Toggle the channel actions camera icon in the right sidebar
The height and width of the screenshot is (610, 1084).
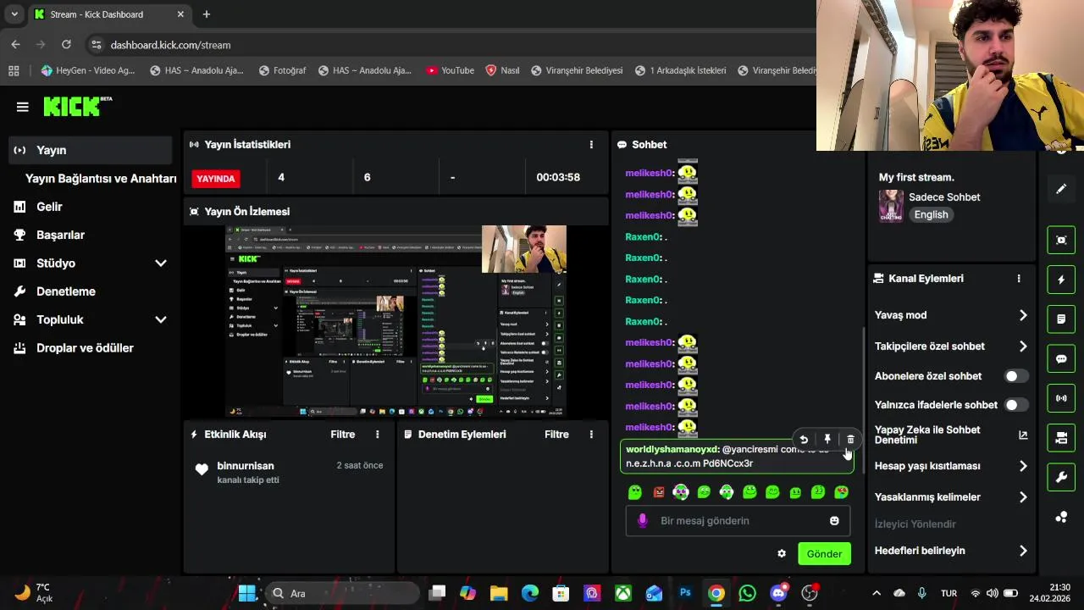(x=1061, y=438)
